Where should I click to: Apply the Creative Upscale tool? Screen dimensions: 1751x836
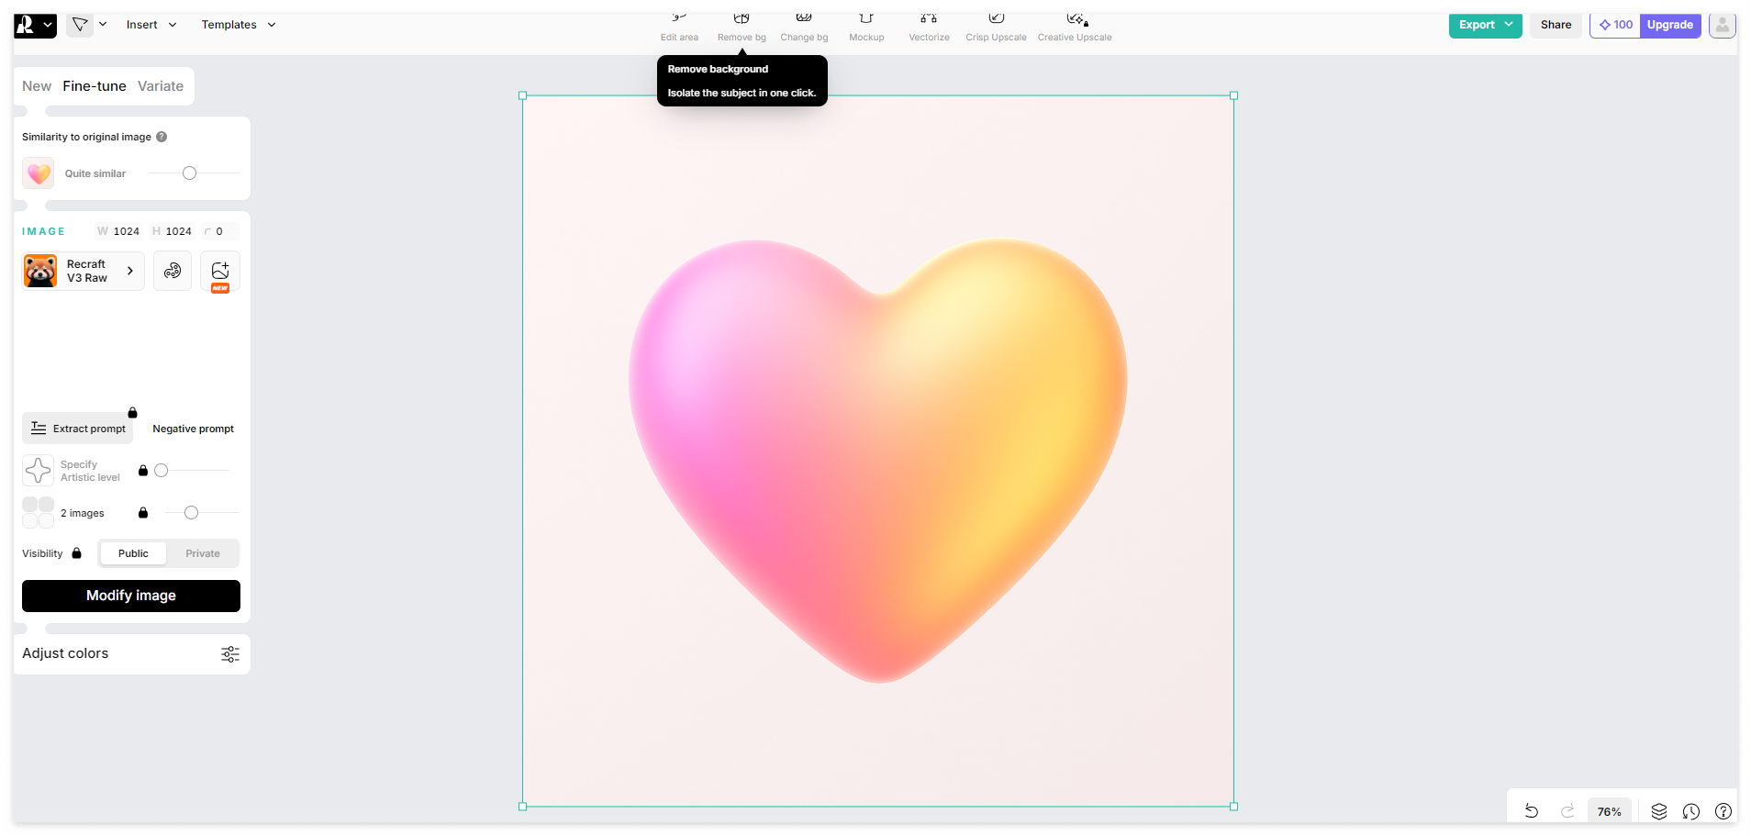click(1075, 28)
